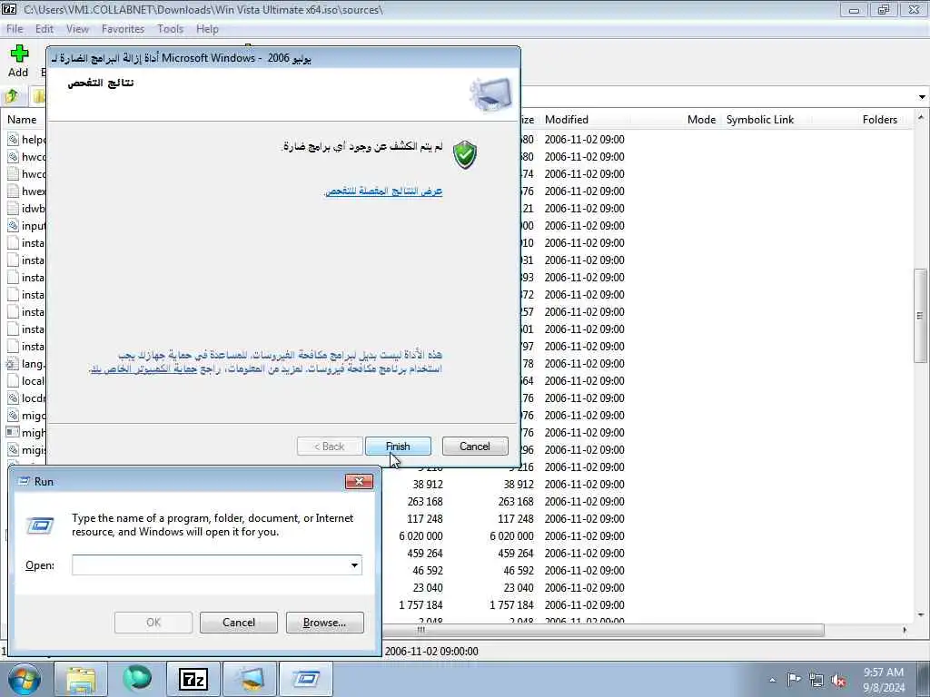930x697 pixels.
Task: Select the lang. file icon in list
Action: (13, 363)
